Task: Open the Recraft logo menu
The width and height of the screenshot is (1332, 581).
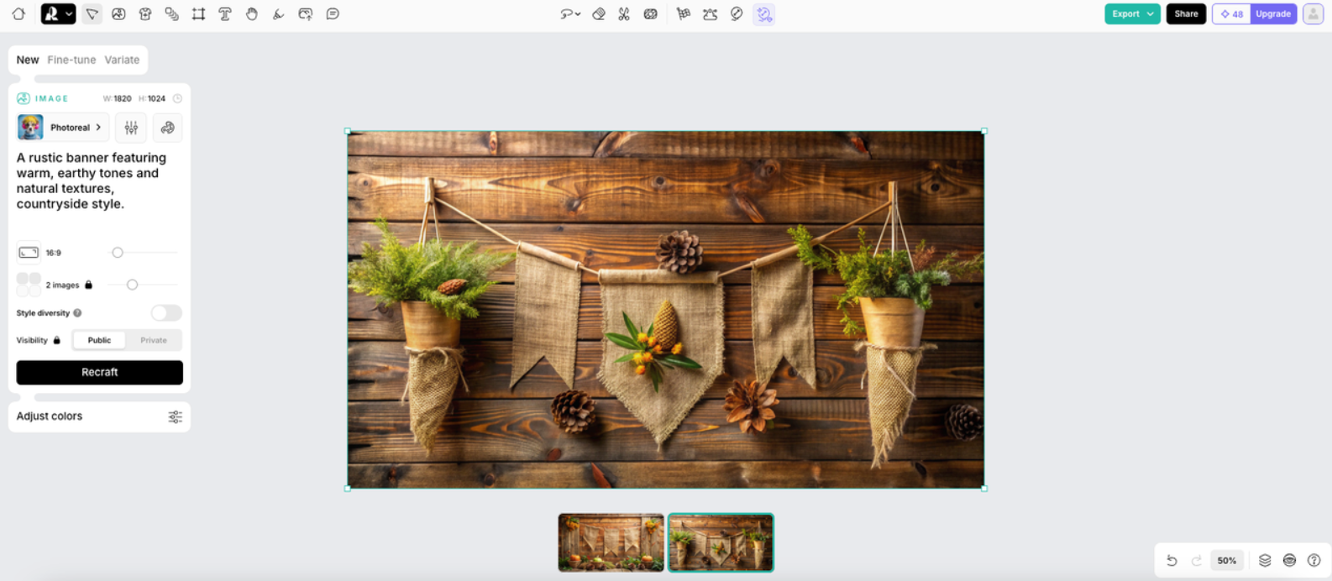Action: pos(58,13)
